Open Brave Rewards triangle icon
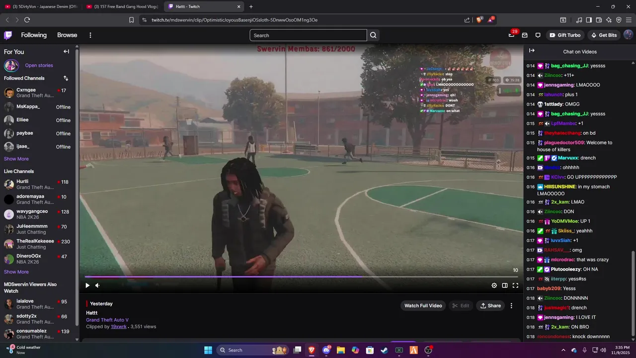This screenshot has width=636, height=358. (x=491, y=20)
